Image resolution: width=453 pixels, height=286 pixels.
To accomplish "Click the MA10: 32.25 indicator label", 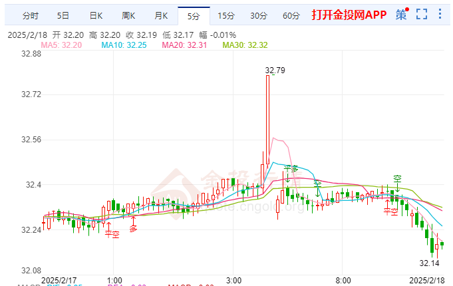I will point(124,45).
